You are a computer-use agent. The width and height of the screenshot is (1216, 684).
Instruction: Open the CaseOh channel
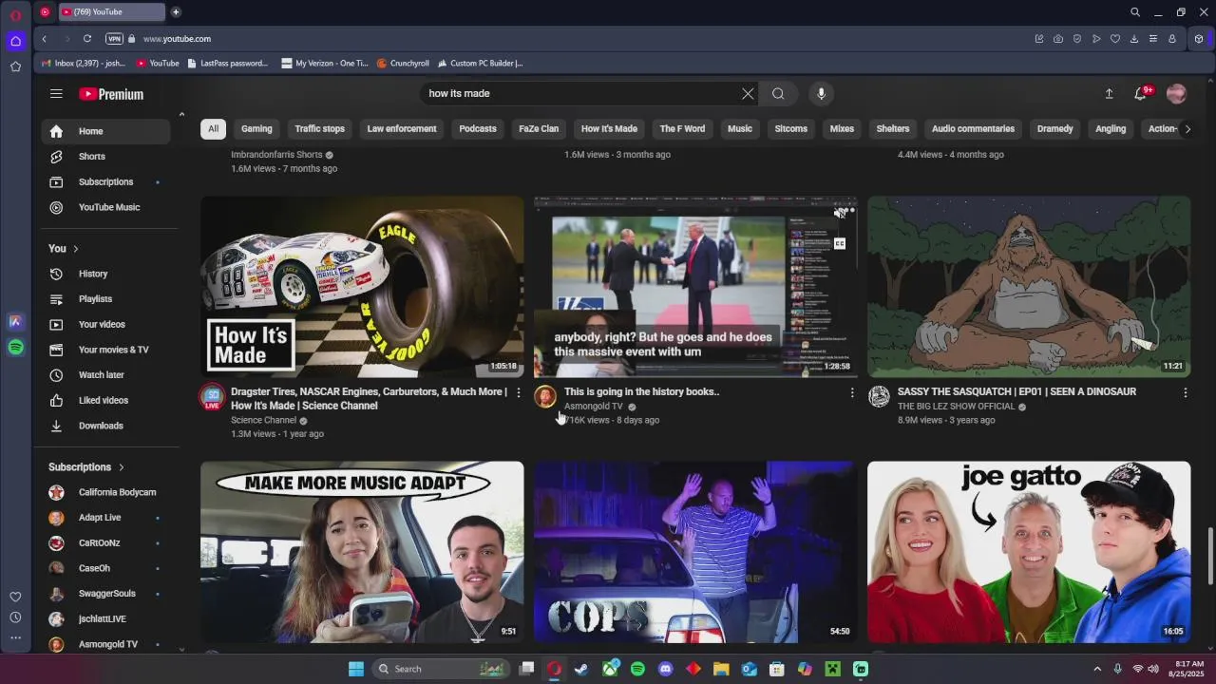tap(105, 568)
